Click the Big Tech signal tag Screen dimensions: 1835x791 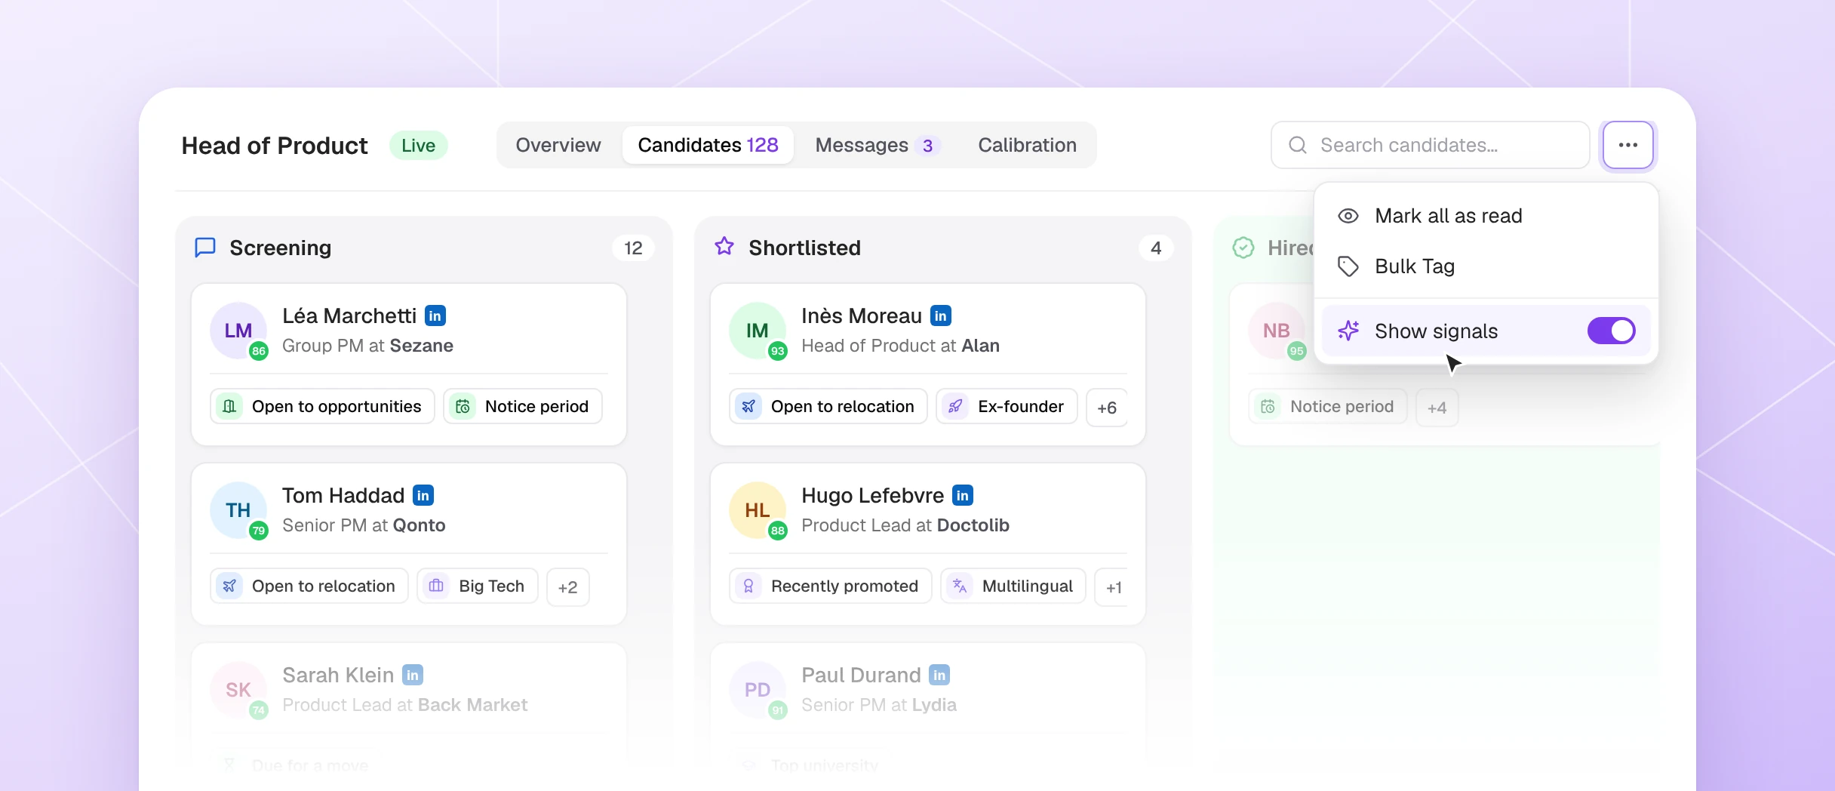tap(477, 586)
